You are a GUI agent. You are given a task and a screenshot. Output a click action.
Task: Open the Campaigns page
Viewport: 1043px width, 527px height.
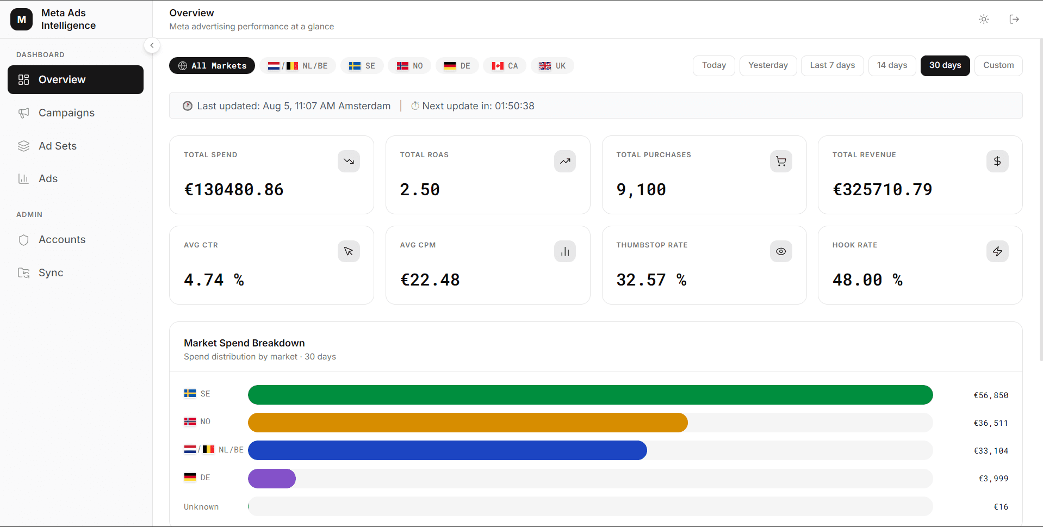[76, 113]
